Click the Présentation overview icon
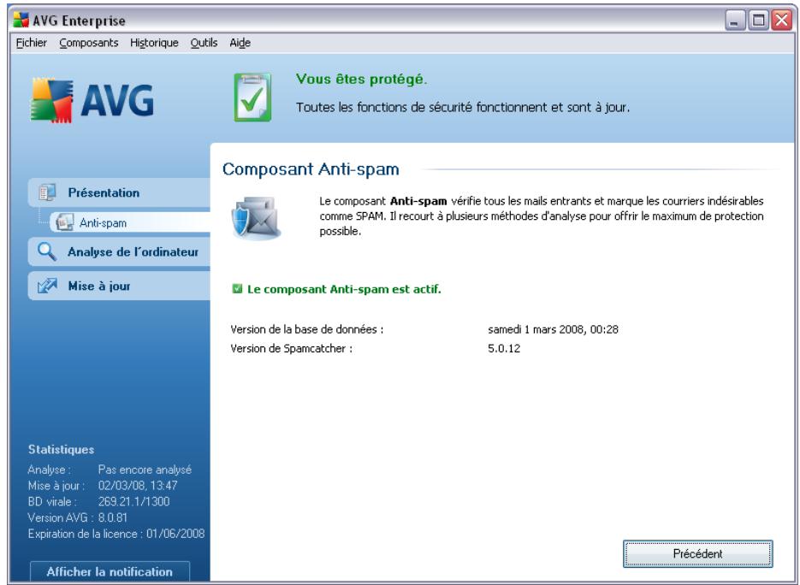 [47, 192]
